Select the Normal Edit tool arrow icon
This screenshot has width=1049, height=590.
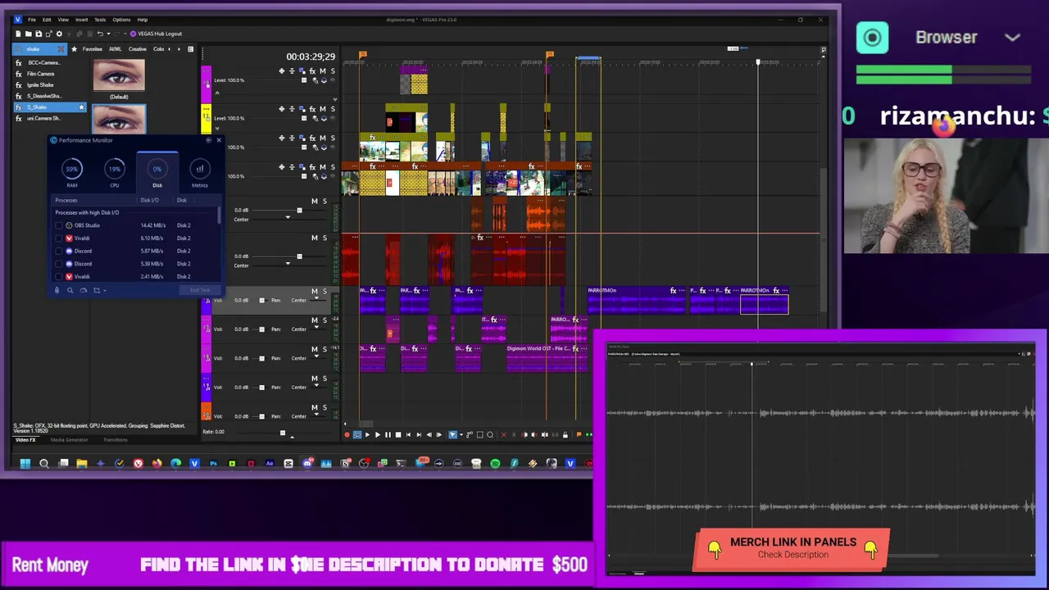coord(452,435)
